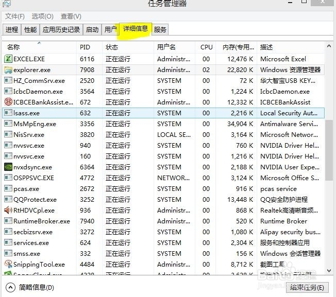The height and width of the screenshot is (297, 336).
Task: Switch to the 性能 tab
Action: click(x=30, y=29)
